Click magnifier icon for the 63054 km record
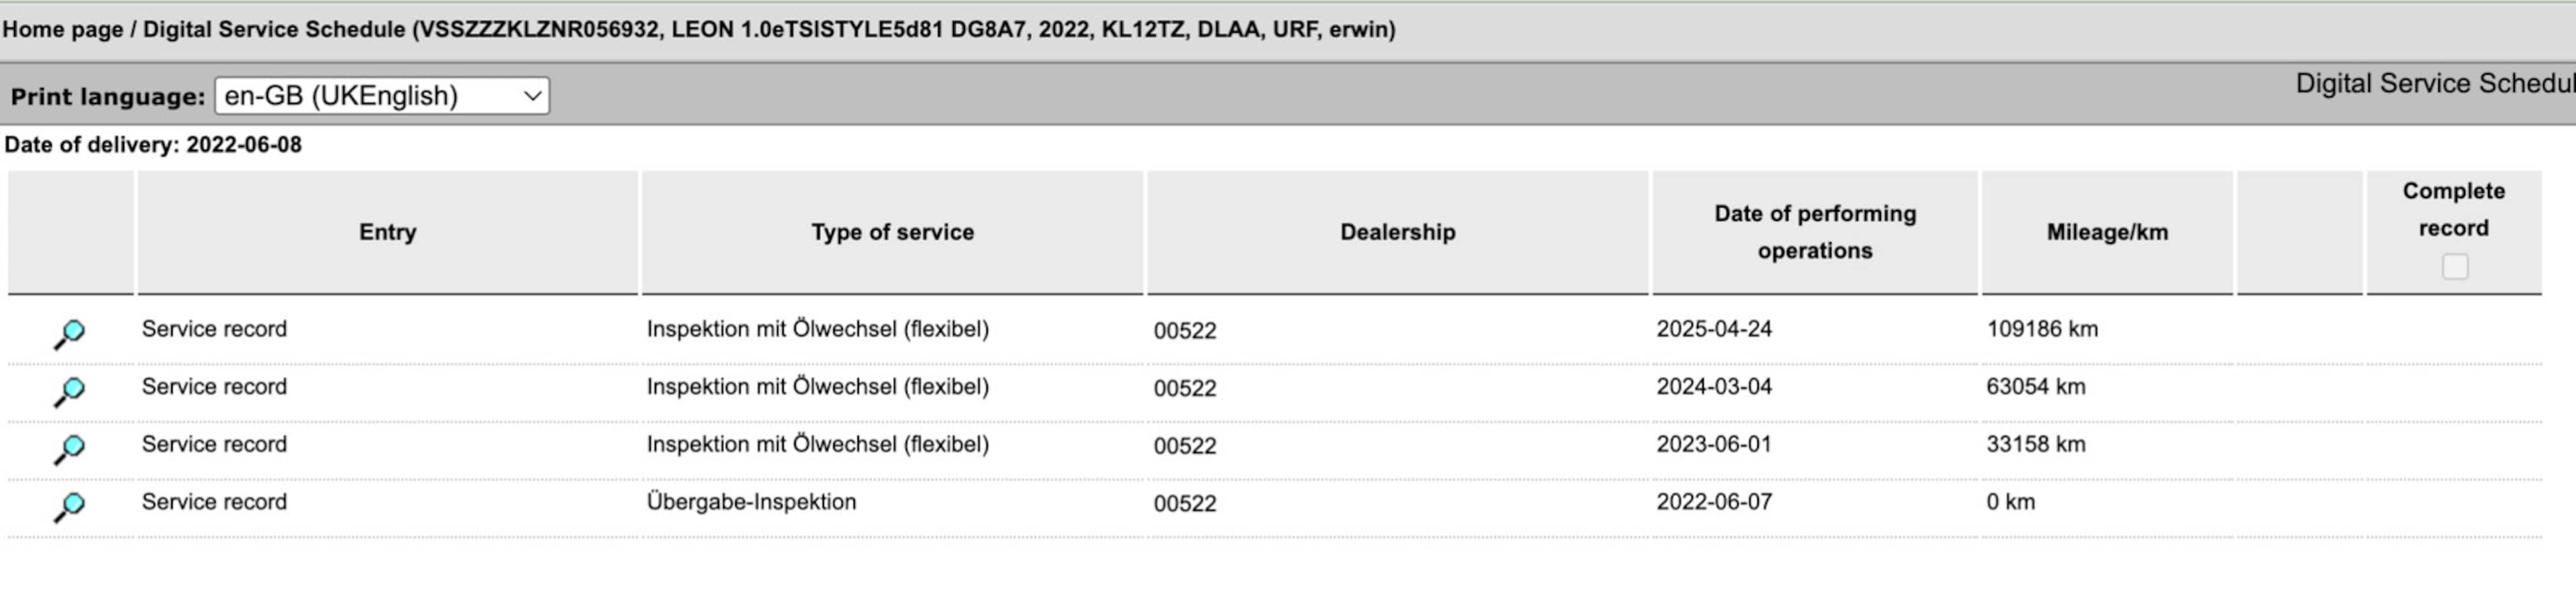The height and width of the screenshot is (611, 2576). 69,391
